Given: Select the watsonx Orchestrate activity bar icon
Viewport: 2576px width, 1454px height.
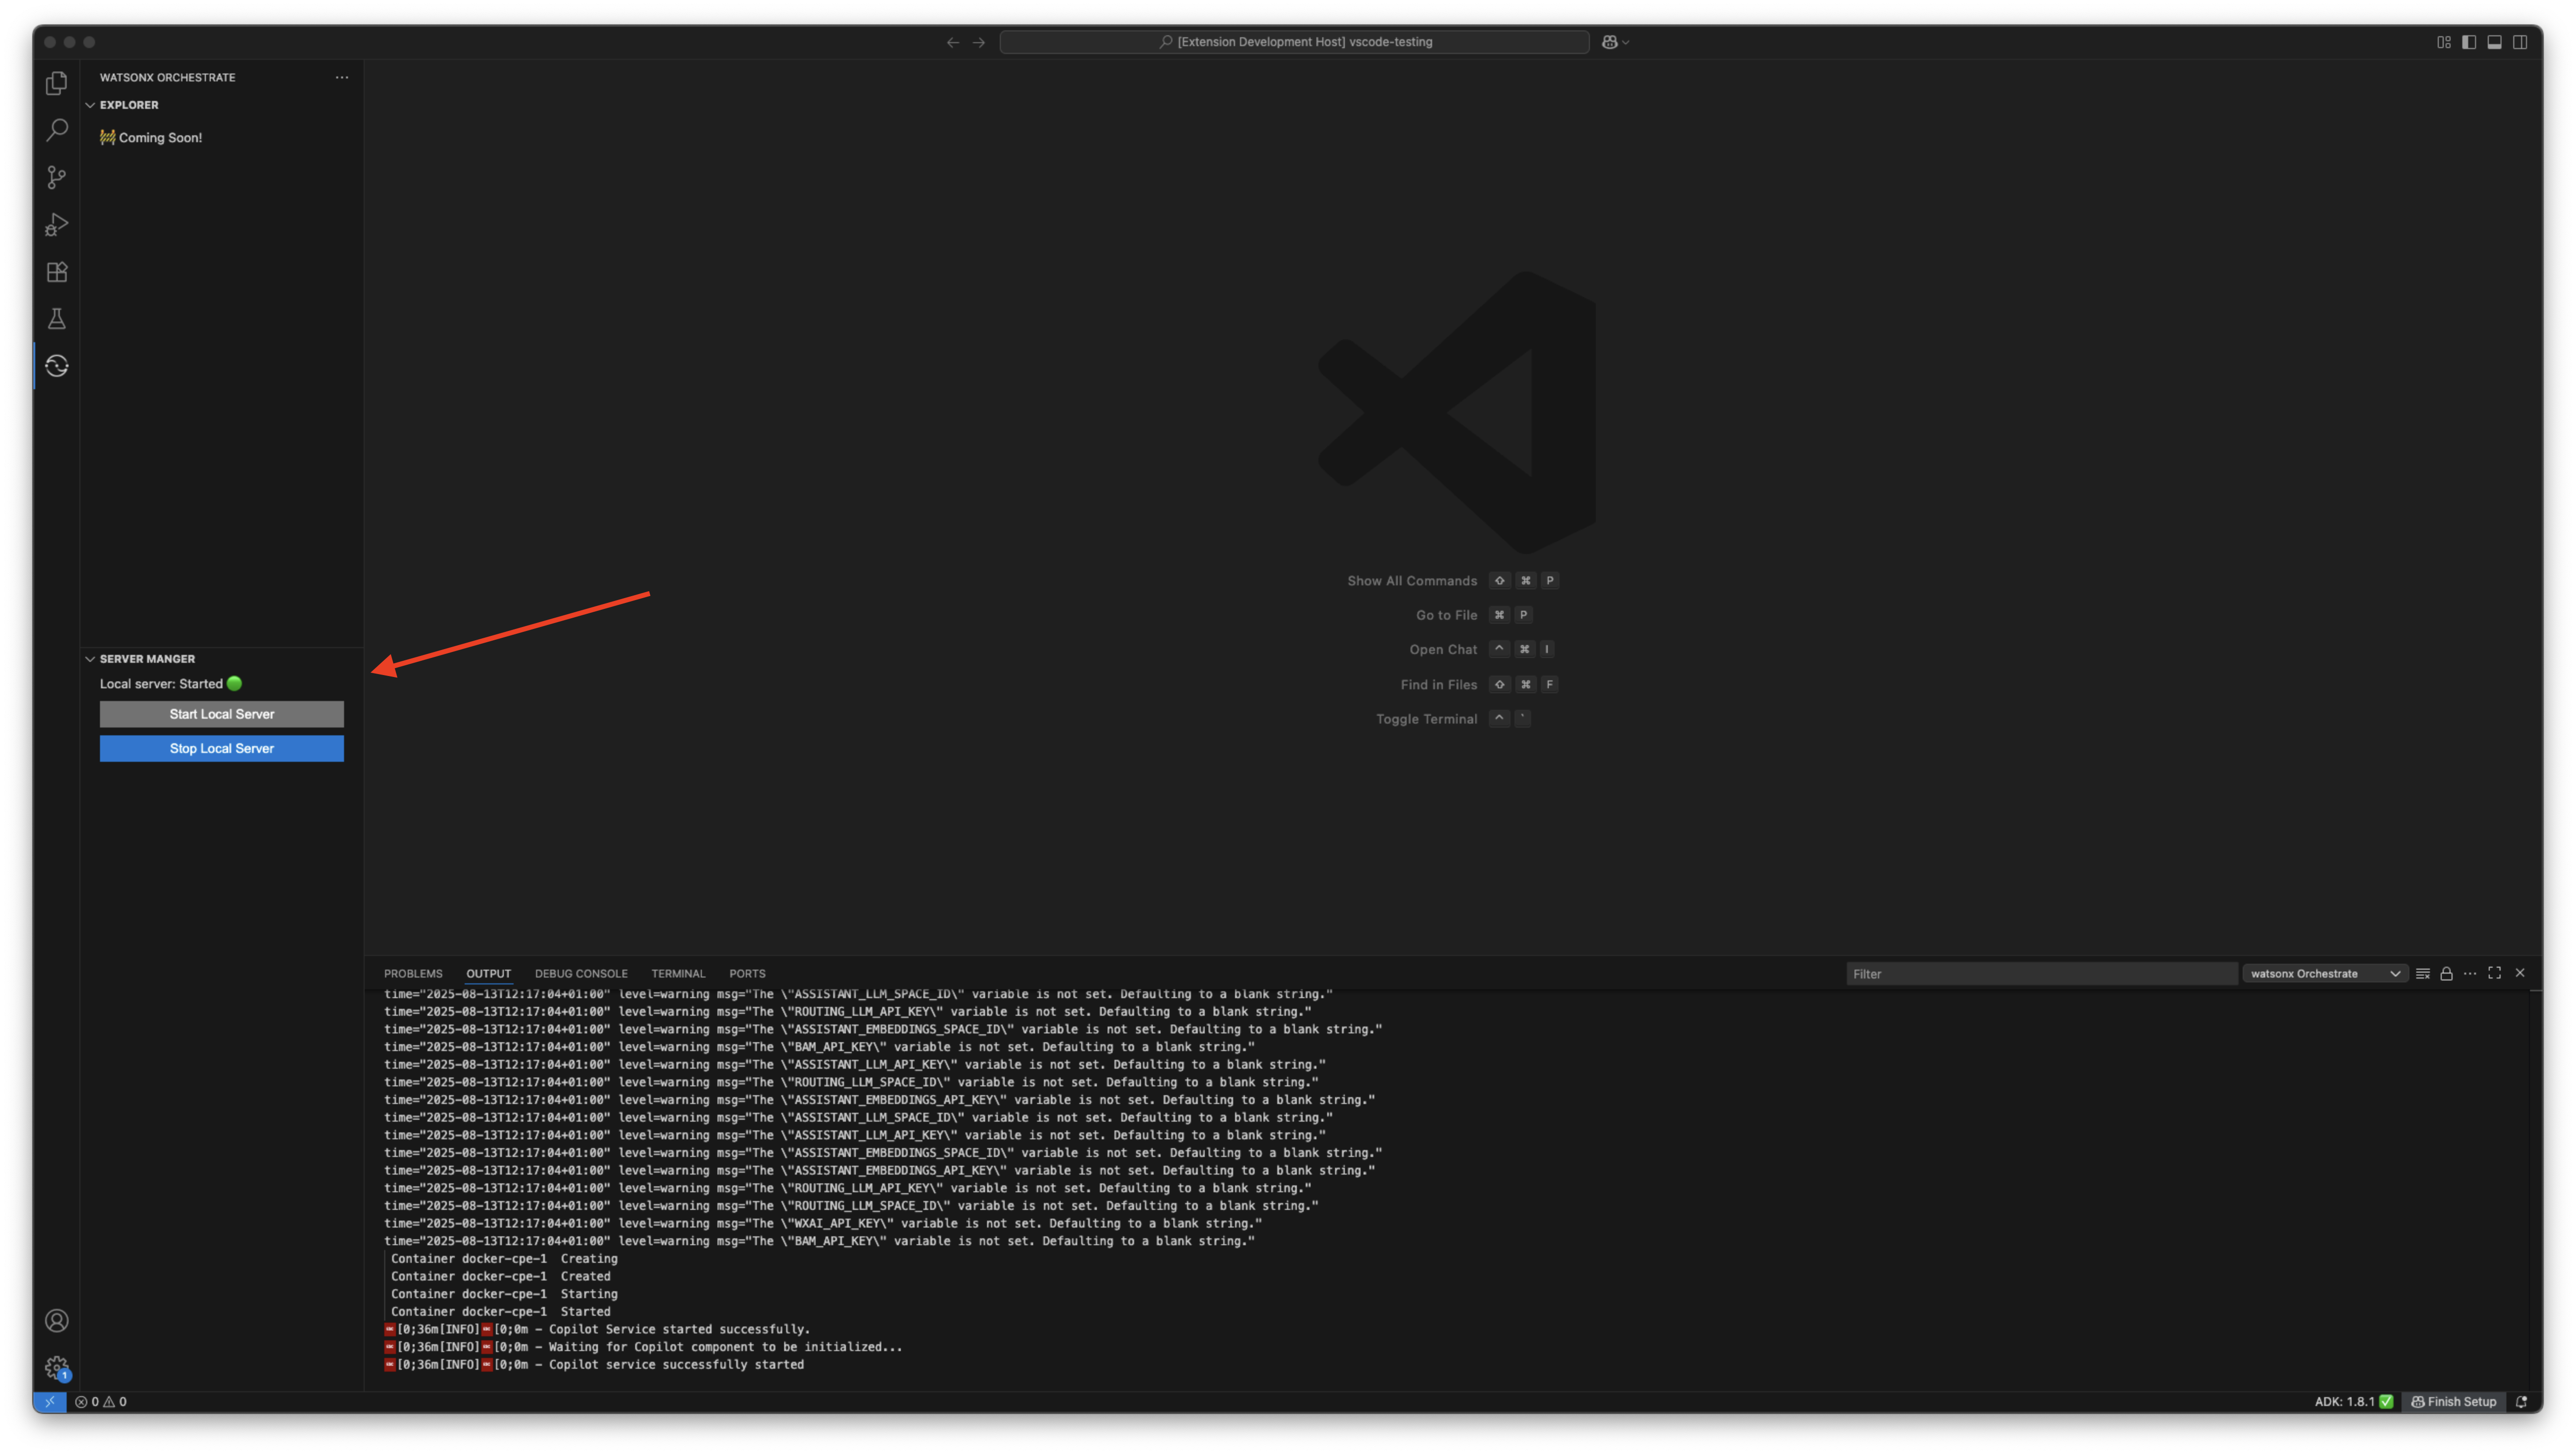Looking at the screenshot, I should pyautogui.click(x=57, y=366).
